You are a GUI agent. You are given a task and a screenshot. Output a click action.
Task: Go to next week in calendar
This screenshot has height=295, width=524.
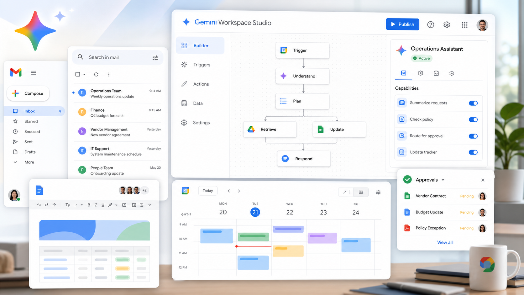coord(239,191)
